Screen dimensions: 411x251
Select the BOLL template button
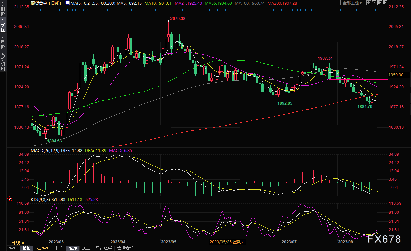tap(86, 248)
